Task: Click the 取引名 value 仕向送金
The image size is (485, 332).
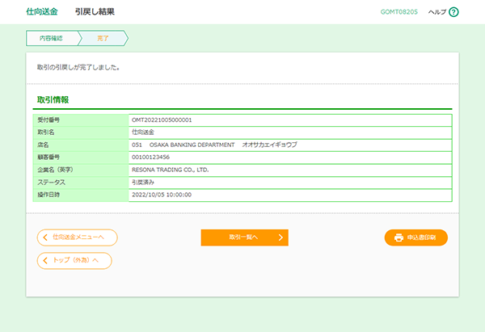Action: point(143,132)
